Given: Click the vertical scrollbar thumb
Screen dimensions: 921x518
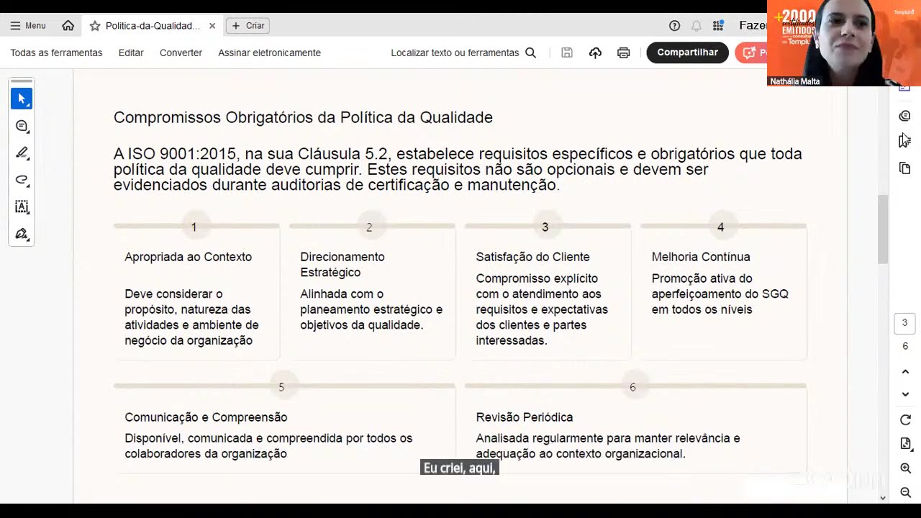Looking at the screenshot, I should point(883,229).
